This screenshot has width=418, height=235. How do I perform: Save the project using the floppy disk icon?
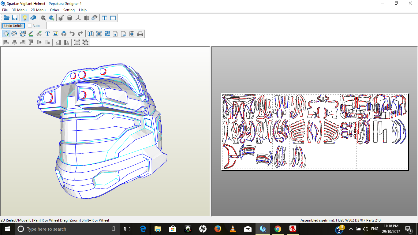pos(15,18)
